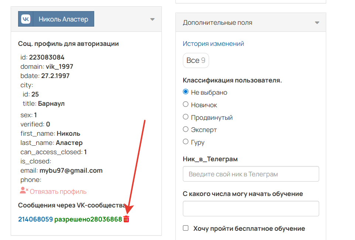355x240 pixels.
Task: Choose the Гуру user classification
Action: coord(185,142)
